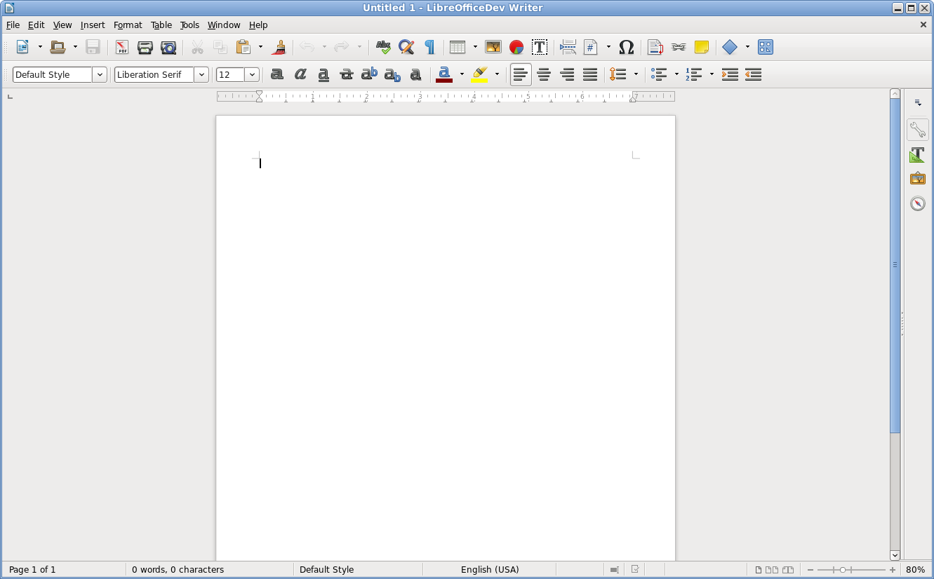Open the Liberation Serif font name dropdown

point(201,74)
